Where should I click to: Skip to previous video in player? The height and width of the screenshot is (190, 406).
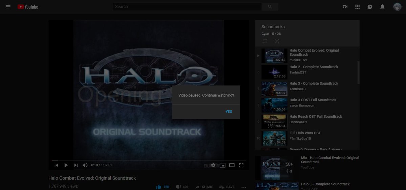[56, 165]
